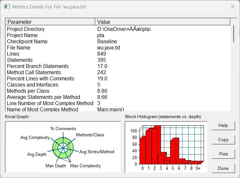Sort by the Value column header
240x178 pixels.
point(163,22)
